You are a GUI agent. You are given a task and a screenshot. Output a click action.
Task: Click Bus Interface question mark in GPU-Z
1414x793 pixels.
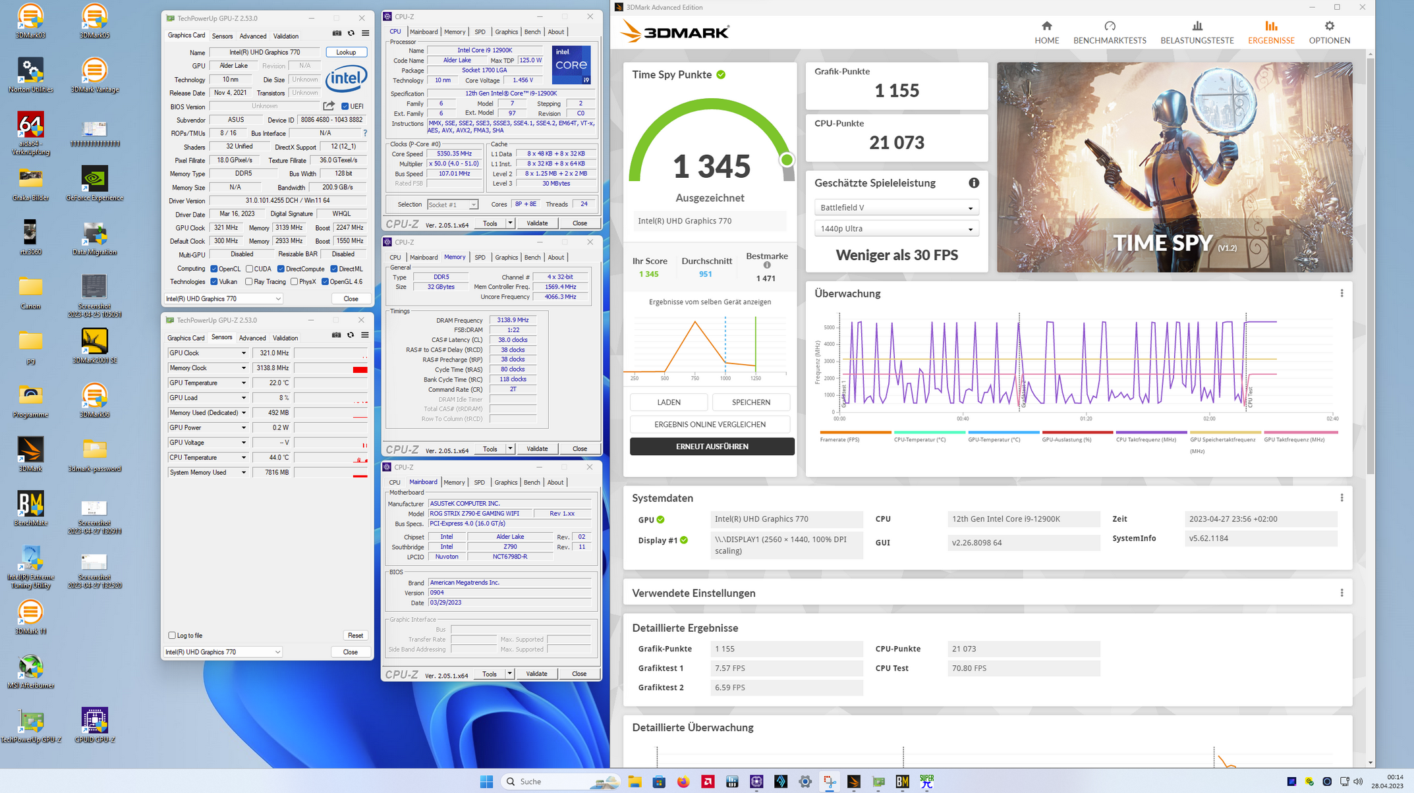pos(365,133)
